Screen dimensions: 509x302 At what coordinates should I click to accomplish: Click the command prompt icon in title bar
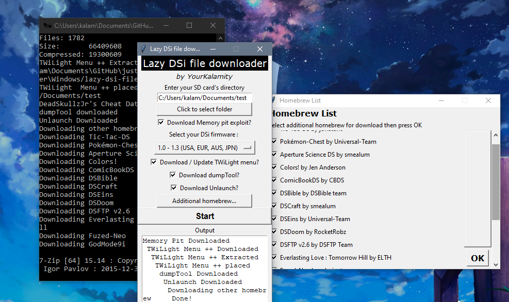click(47, 25)
